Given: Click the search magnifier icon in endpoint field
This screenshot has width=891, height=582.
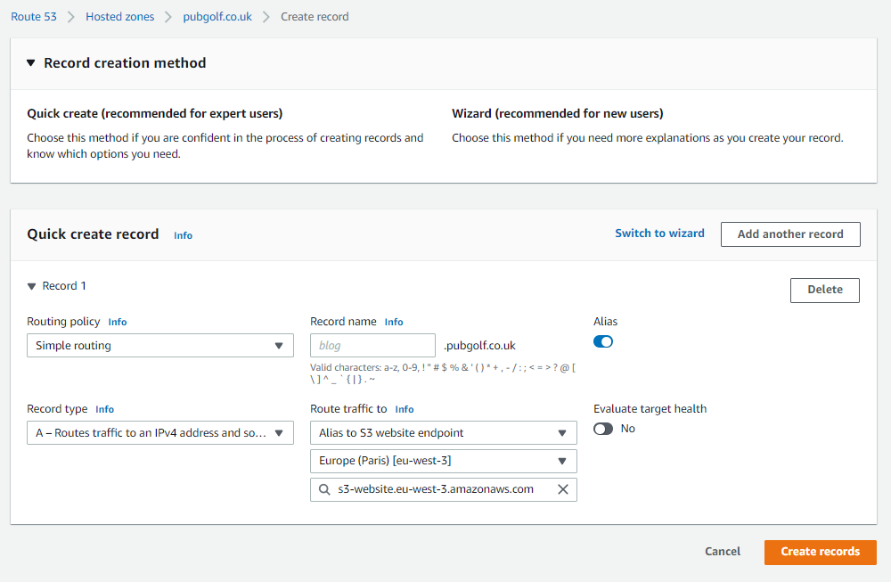Looking at the screenshot, I should point(324,489).
